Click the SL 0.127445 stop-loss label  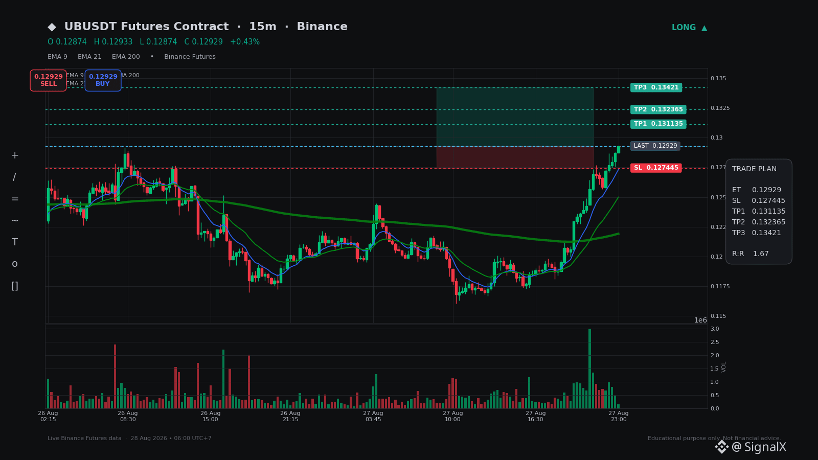tap(656, 168)
